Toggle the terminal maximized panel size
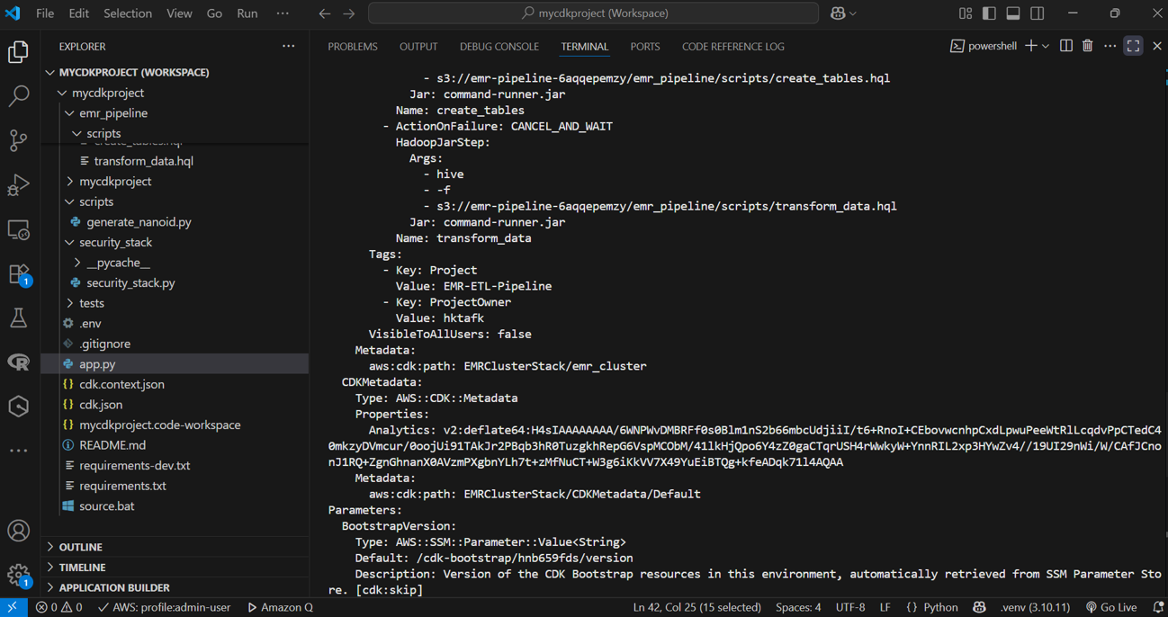1168x617 pixels. coord(1133,45)
